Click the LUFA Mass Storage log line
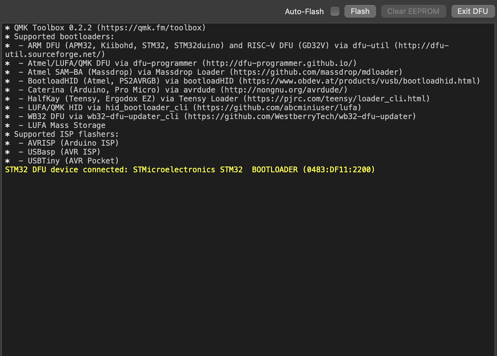497x356 pixels. (66, 125)
